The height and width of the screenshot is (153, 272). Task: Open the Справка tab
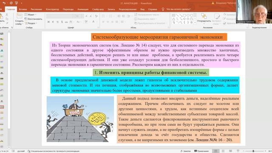153,9
